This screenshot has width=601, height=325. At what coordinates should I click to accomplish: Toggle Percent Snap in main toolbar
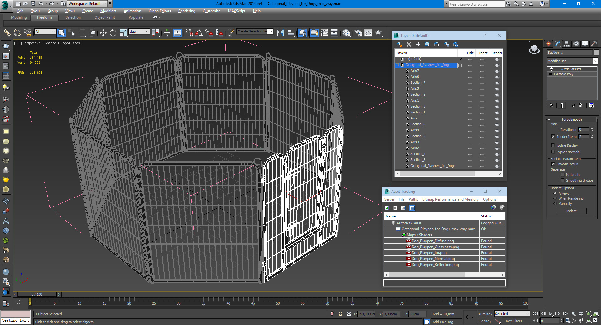click(x=209, y=32)
